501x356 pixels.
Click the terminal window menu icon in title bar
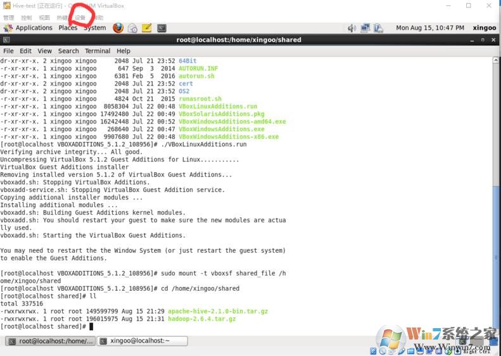click(6, 40)
